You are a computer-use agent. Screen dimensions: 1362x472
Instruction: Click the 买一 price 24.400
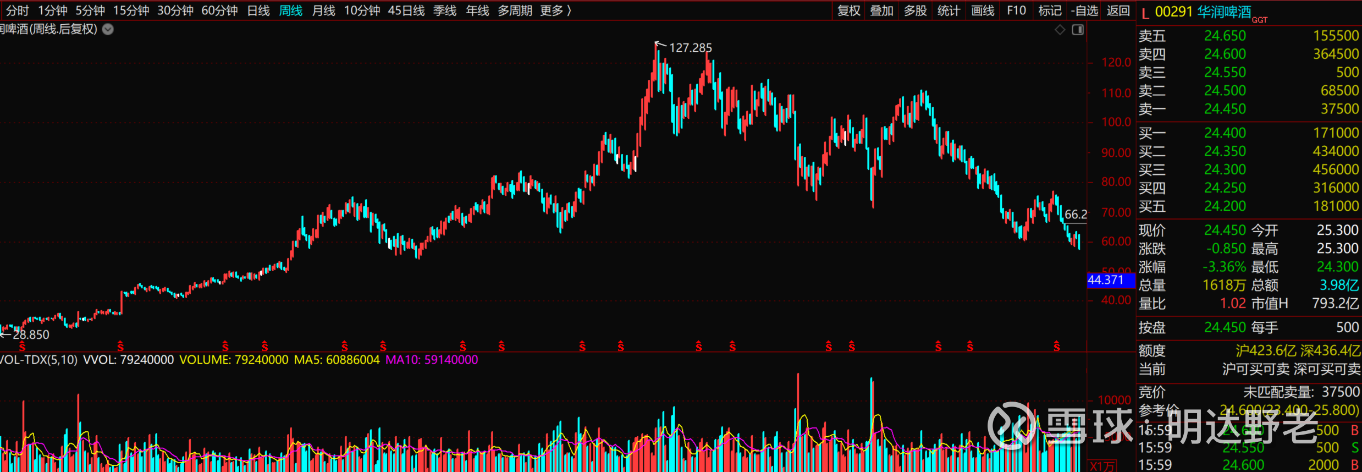point(1225,133)
